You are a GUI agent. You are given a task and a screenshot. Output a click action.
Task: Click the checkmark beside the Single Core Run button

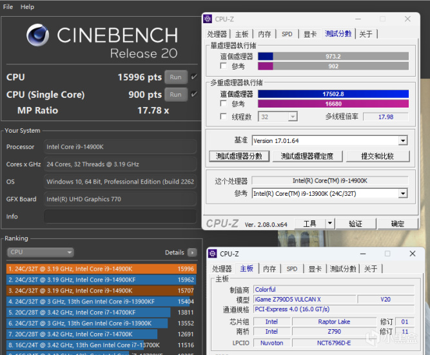pyautogui.click(x=194, y=94)
